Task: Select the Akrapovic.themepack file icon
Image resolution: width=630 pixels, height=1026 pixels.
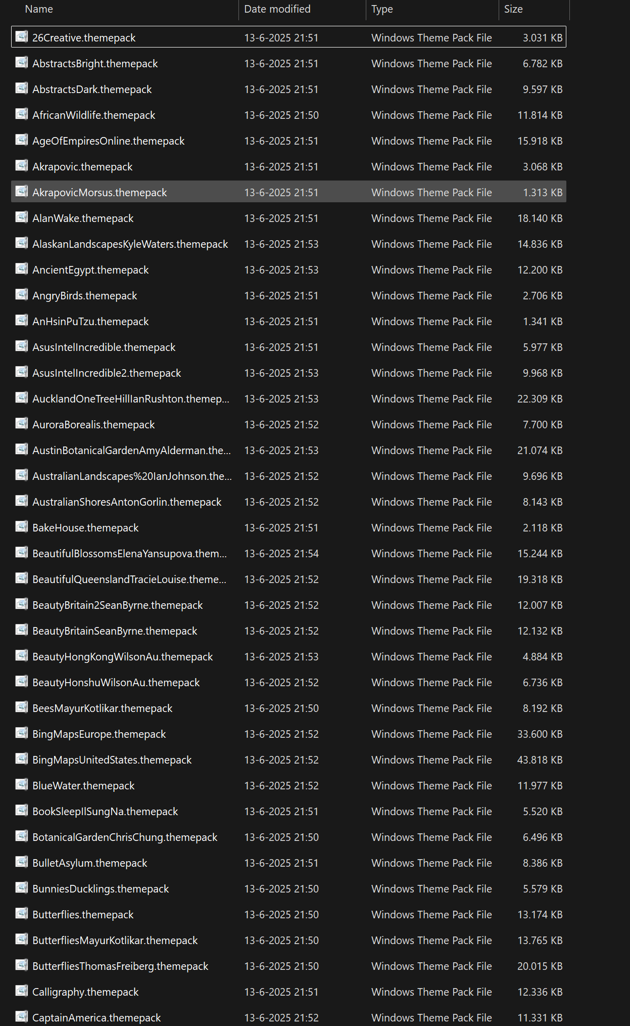Action: (x=21, y=166)
